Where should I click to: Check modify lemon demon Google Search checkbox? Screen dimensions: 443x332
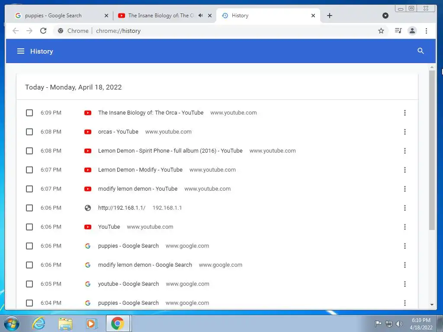pyautogui.click(x=29, y=265)
